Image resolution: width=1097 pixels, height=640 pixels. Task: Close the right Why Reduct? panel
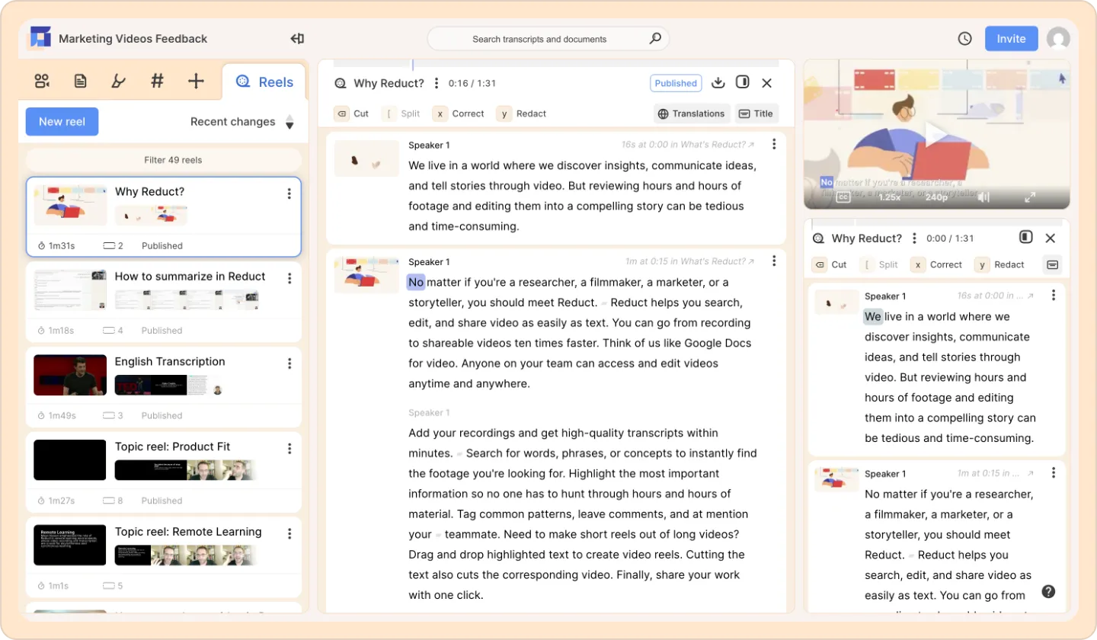tap(1051, 238)
